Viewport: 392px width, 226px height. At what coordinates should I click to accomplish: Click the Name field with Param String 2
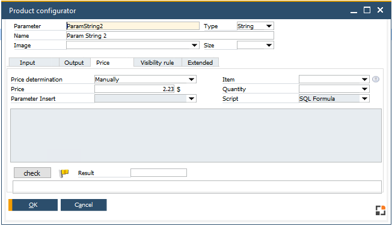coord(170,35)
